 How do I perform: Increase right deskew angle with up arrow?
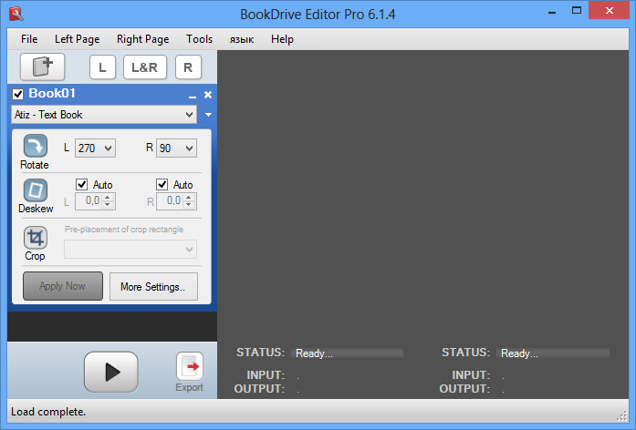pyautogui.click(x=189, y=197)
